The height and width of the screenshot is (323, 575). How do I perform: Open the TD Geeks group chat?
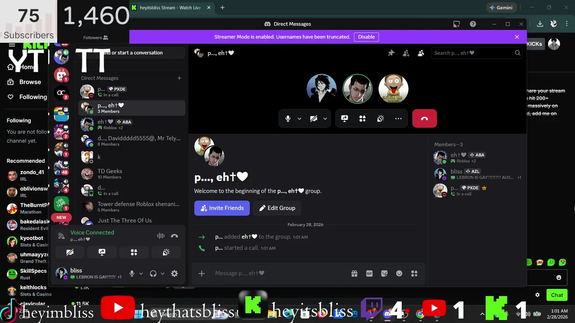[x=132, y=174]
